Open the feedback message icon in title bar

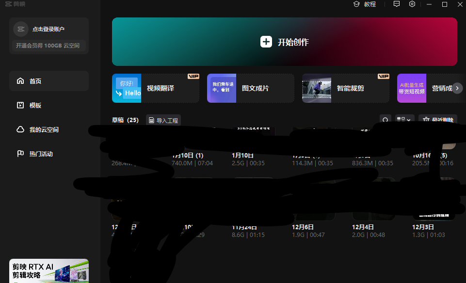pos(397,4)
